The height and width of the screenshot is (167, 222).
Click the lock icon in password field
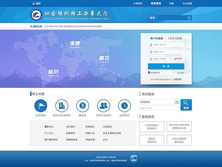[151, 52]
